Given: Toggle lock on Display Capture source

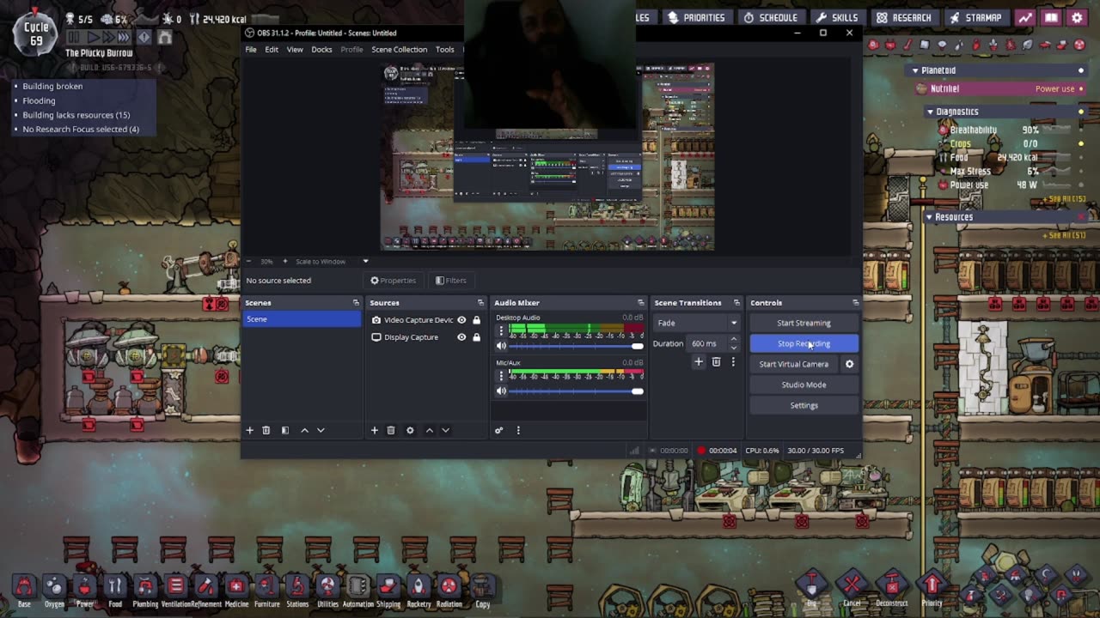Looking at the screenshot, I should tap(476, 337).
